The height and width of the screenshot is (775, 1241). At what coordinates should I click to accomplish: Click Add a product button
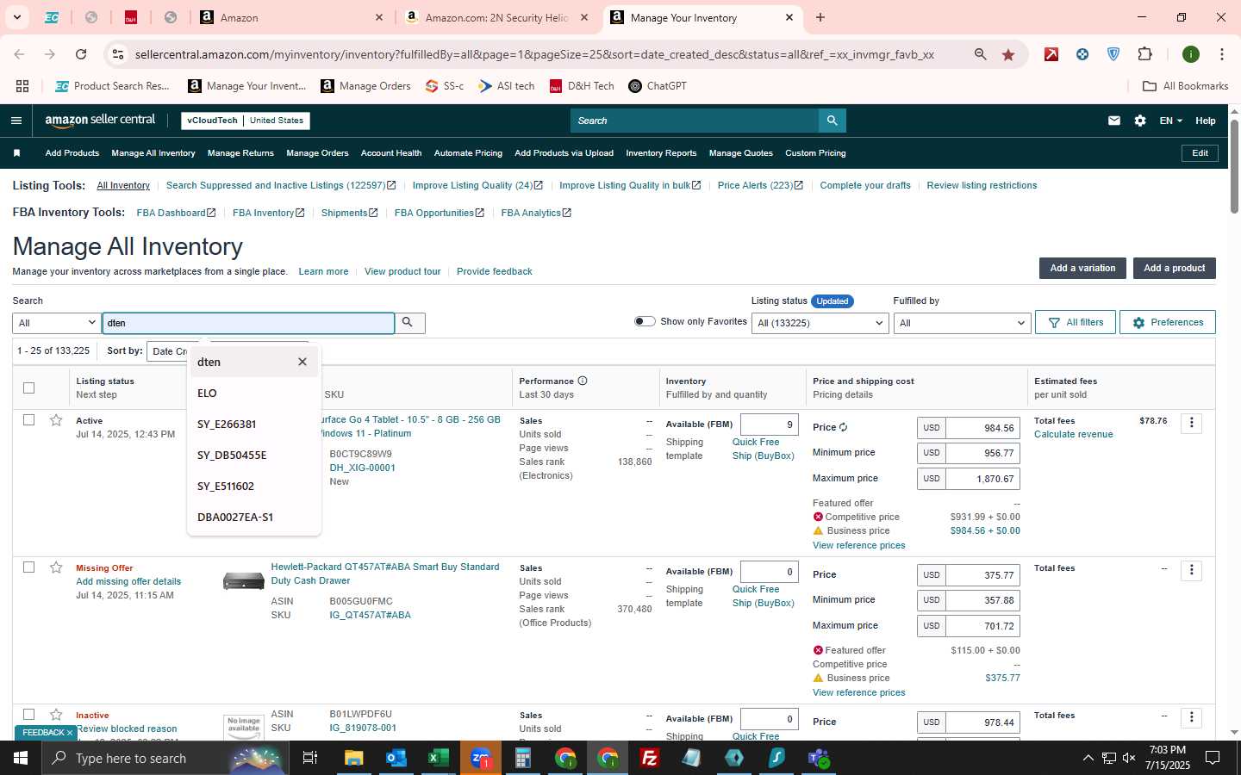(1174, 268)
